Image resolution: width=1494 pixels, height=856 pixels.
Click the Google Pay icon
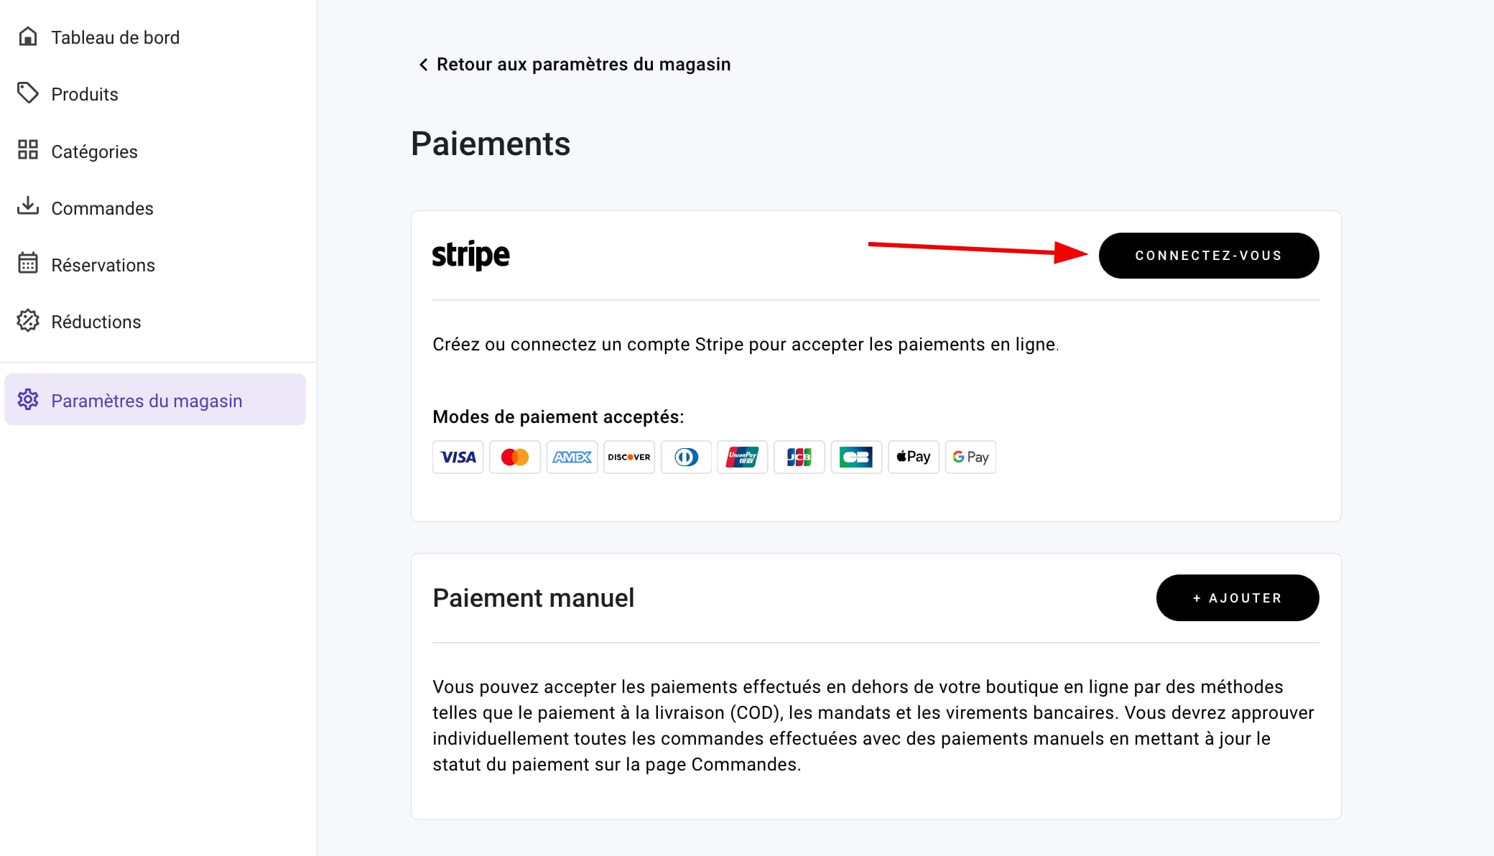point(970,457)
